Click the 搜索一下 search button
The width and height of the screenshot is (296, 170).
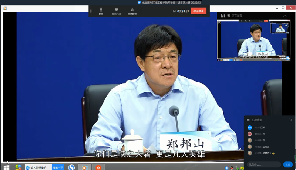(58, 167)
